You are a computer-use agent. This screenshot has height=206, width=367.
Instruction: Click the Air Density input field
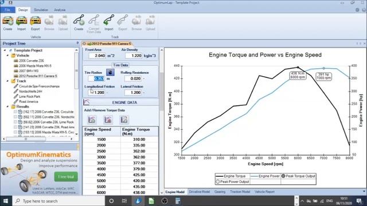click(x=134, y=56)
